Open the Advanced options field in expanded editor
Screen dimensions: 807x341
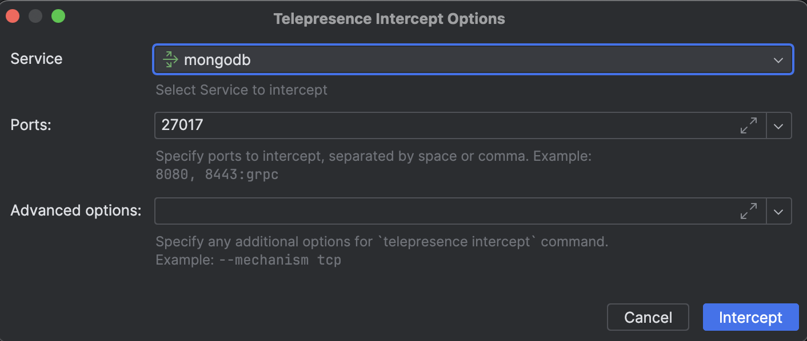749,211
